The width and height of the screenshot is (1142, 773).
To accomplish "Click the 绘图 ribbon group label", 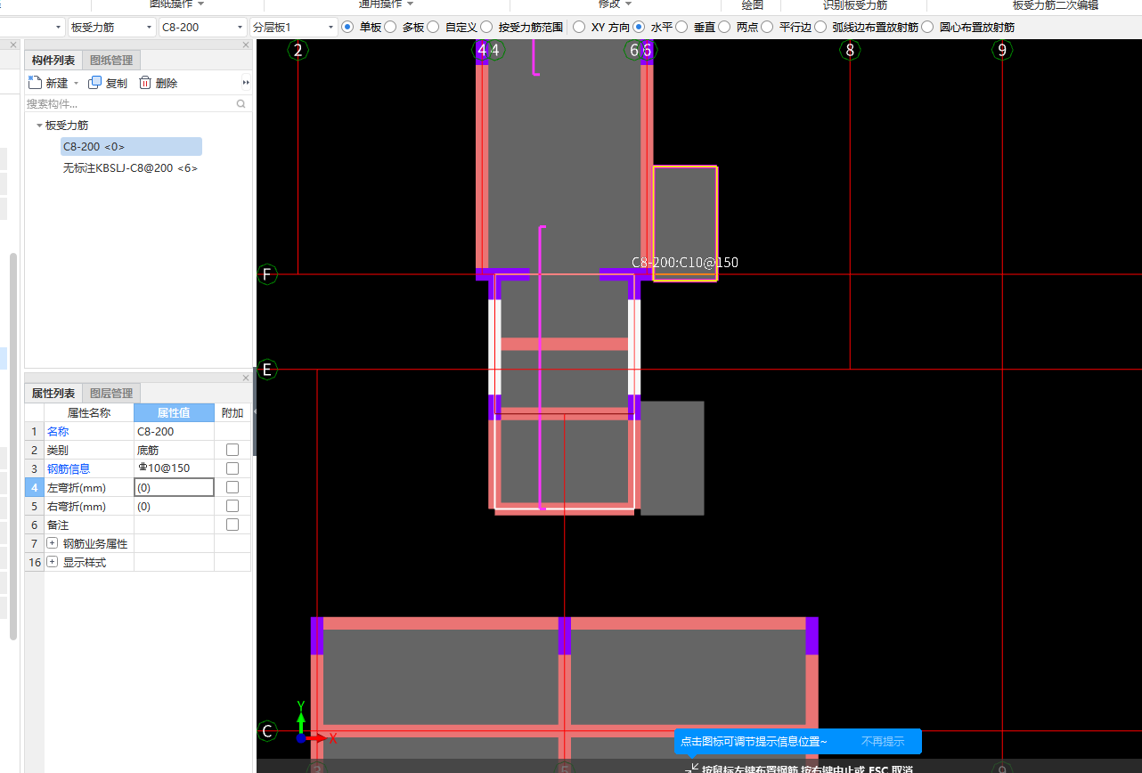I will tap(753, 4).
